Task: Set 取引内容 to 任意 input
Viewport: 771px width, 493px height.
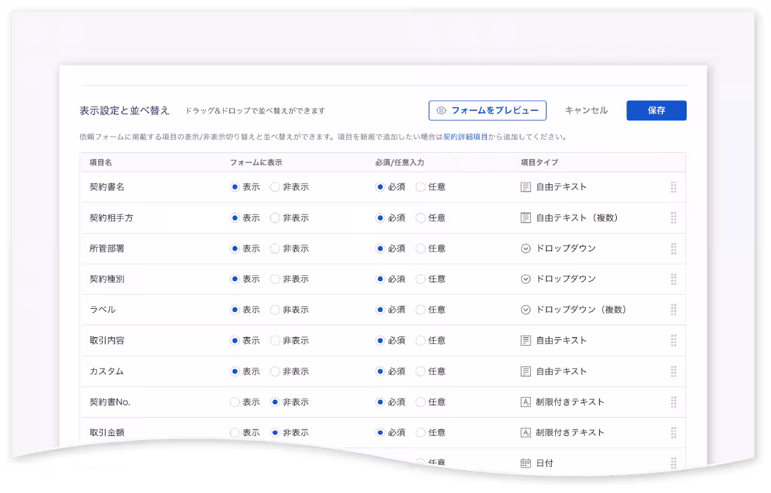Action: coord(421,340)
